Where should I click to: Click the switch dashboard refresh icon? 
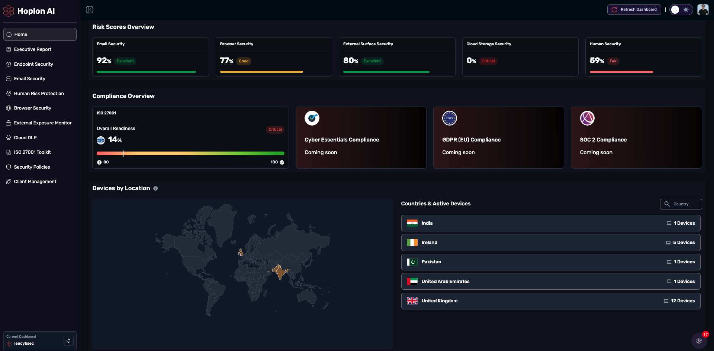(x=68, y=341)
